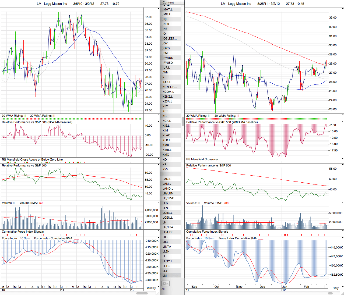Screen dimensions: 344x295
Task: Select JPM in the symbol list
Action: (x=165, y=53)
